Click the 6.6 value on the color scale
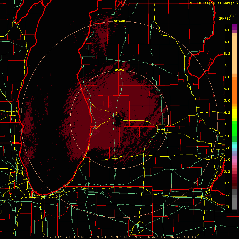Viewport: 239px width, 239px height. tap(227, 77)
